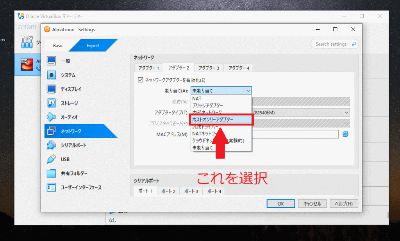Open serial ポート 4 tab
The image size is (400, 241).
pos(214,191)
